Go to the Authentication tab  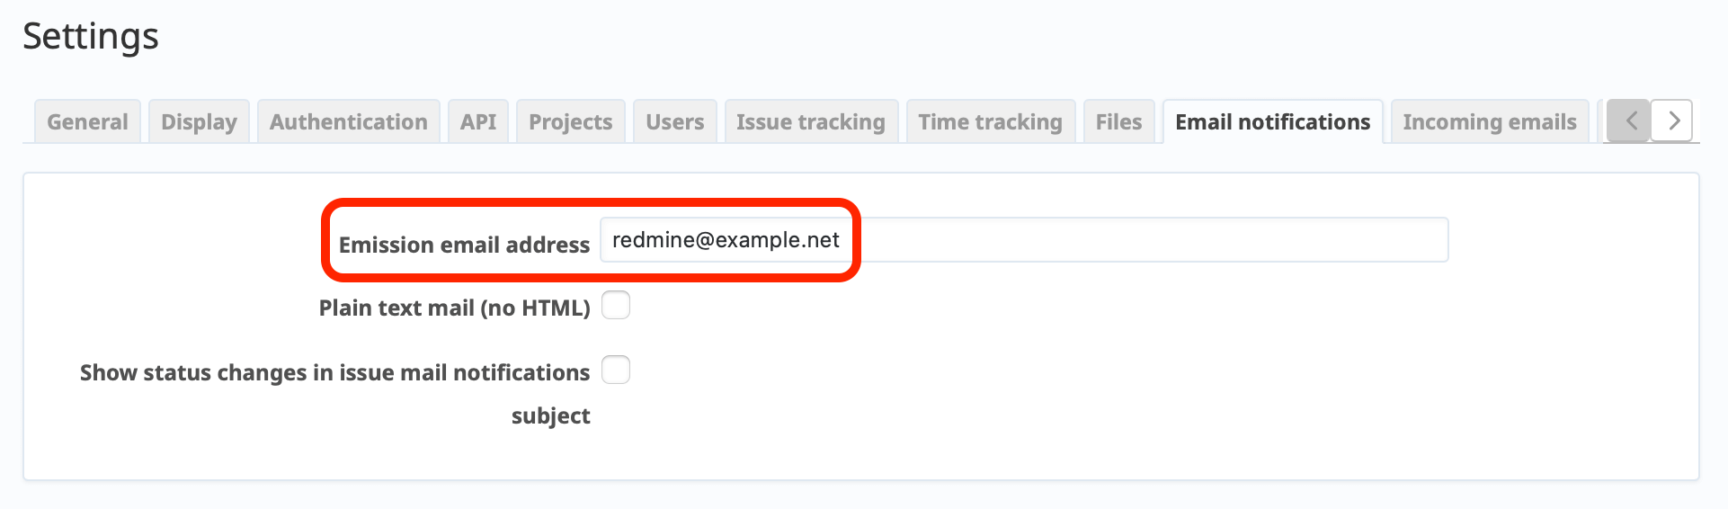(x=348, y=122)
